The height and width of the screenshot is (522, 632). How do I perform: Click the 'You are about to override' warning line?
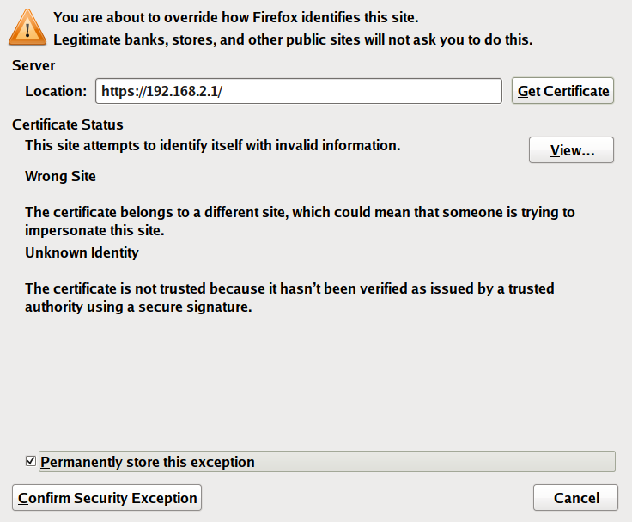click(236, 17)
